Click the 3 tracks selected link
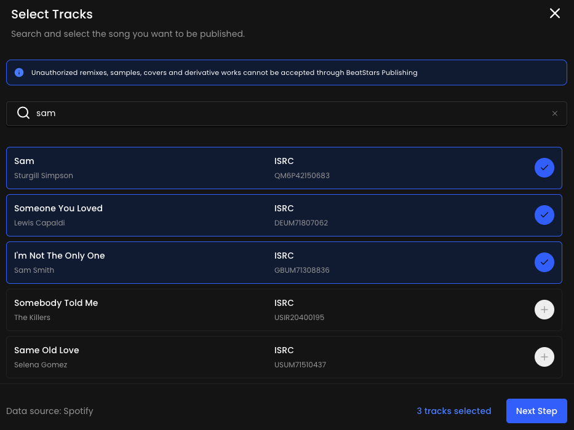 pos(453,411)
